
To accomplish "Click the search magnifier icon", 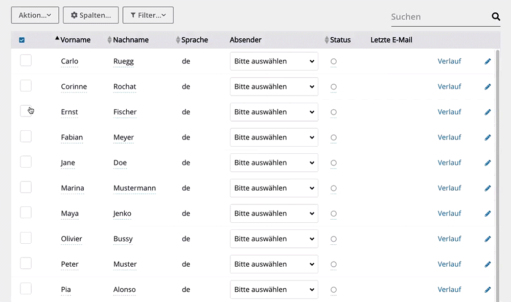I will [496, 16].
